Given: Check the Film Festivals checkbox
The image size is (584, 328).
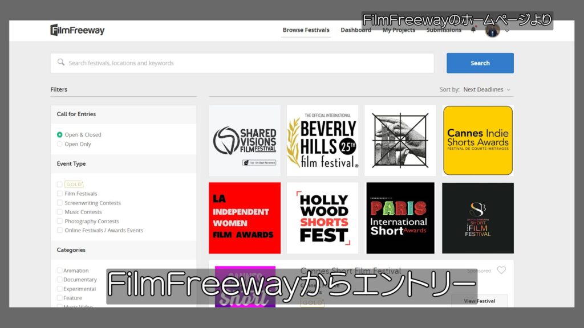Looking at the screenshot, I should pyautogui.click(x=60, y=194).
